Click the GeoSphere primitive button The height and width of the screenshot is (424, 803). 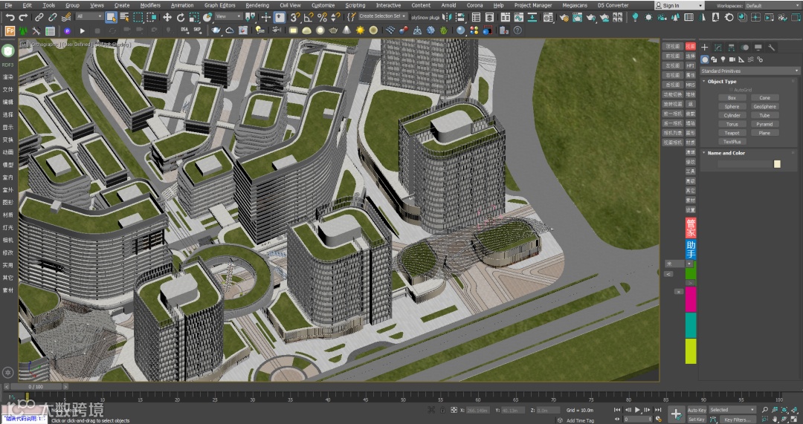point(764,106)
